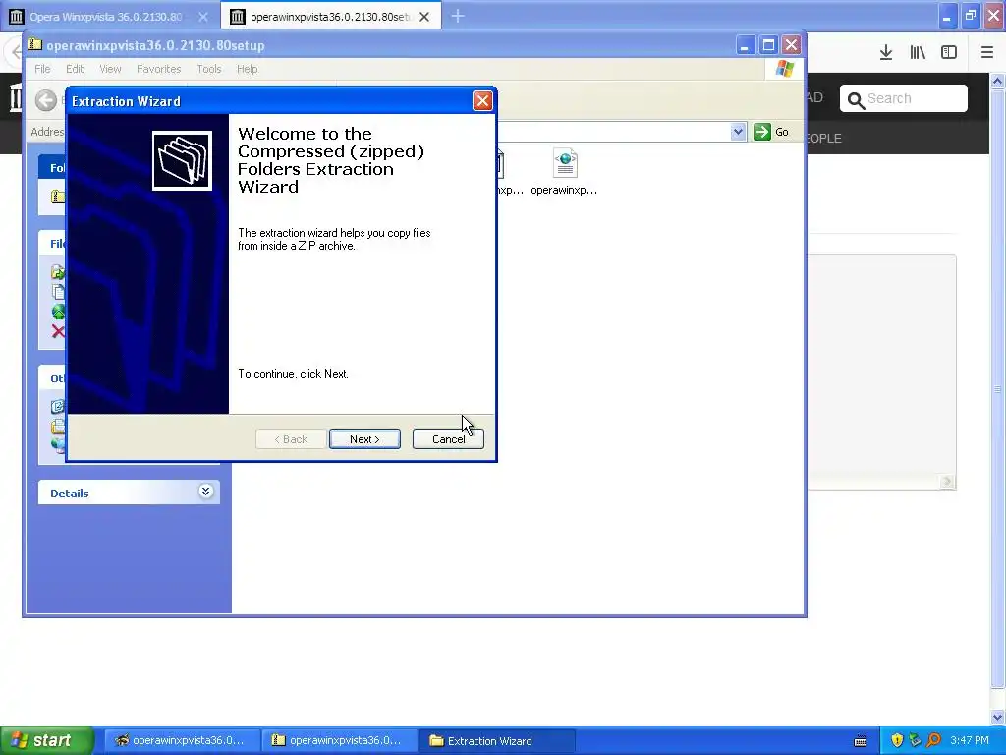Click the Details panel header

click(129, 493)
